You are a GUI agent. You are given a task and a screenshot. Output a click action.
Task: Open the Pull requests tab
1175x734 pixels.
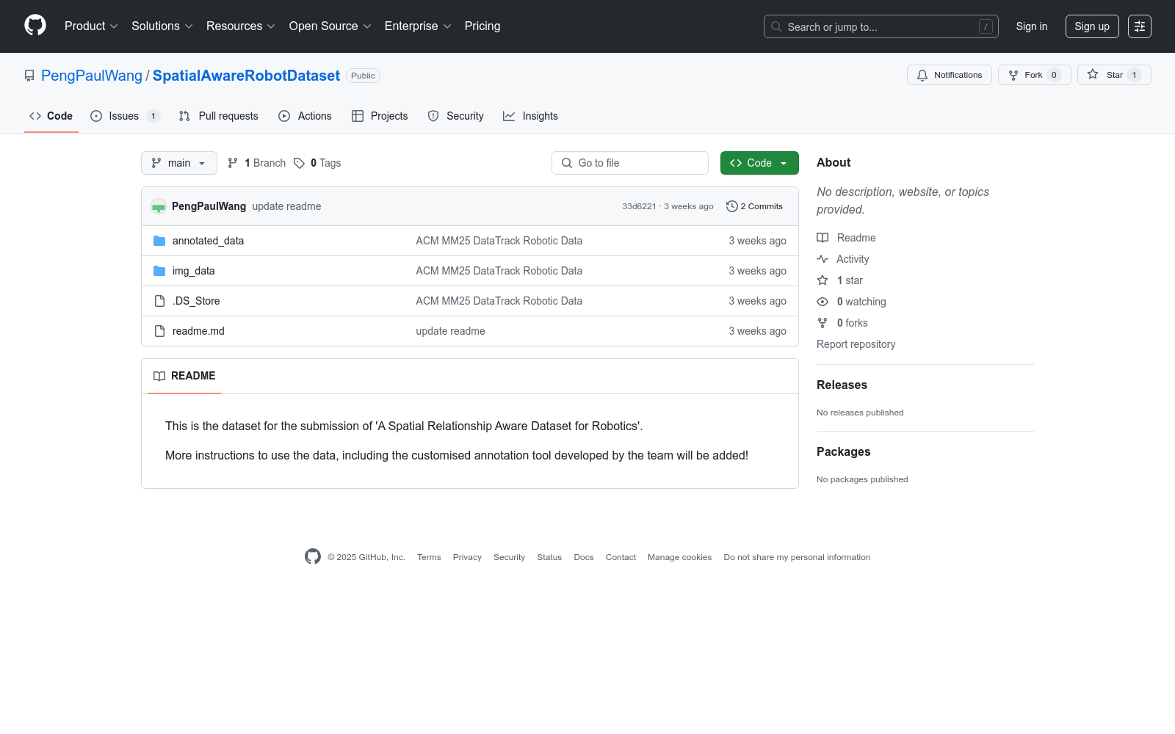[219, 116]
